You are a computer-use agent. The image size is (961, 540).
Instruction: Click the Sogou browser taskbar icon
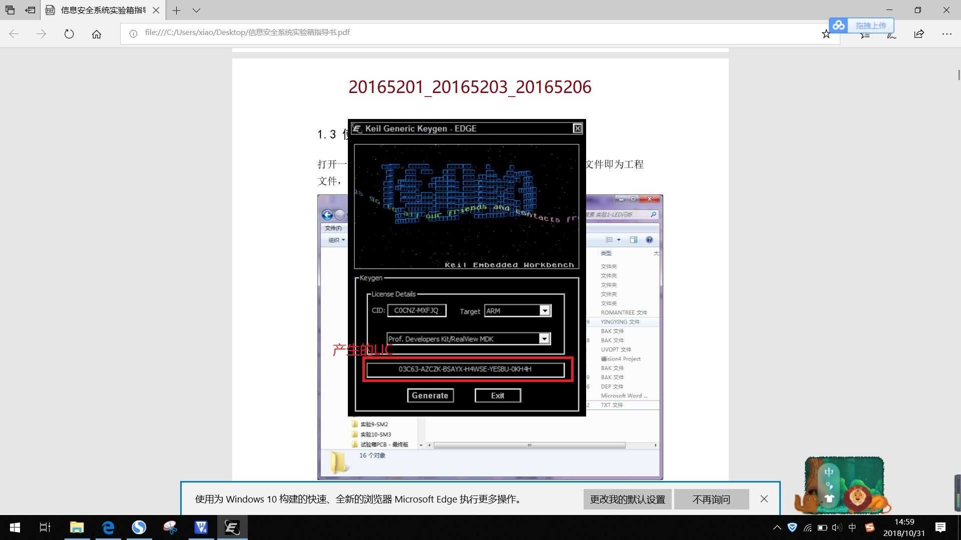pyautogui.click(x=139, y=527)
